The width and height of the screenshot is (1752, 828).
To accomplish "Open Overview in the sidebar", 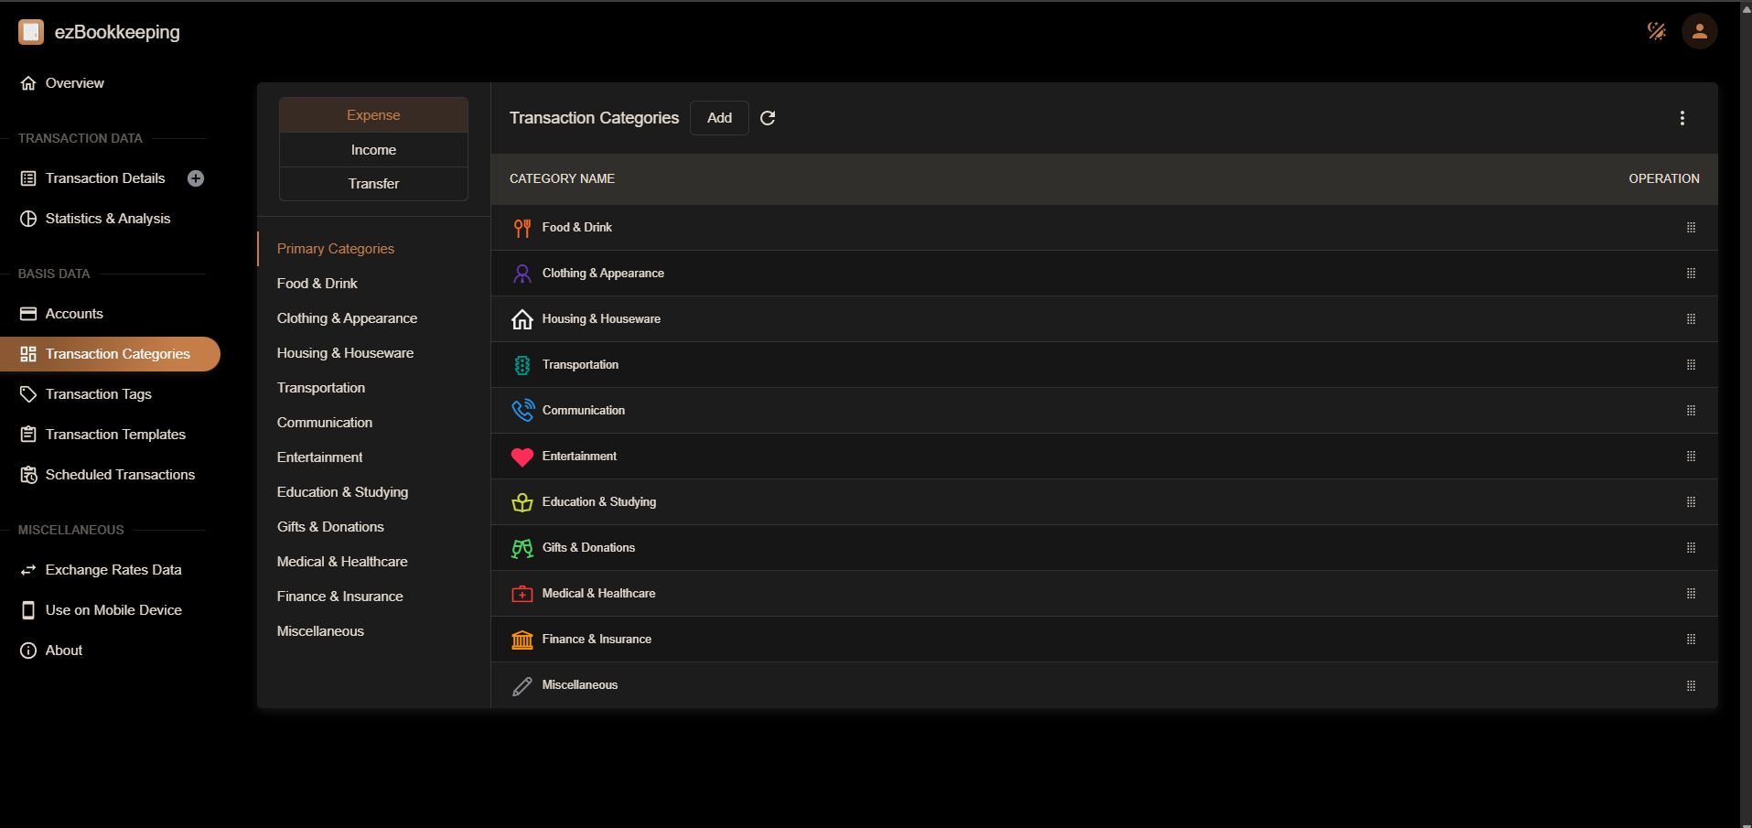I will (x=110, y=83).
